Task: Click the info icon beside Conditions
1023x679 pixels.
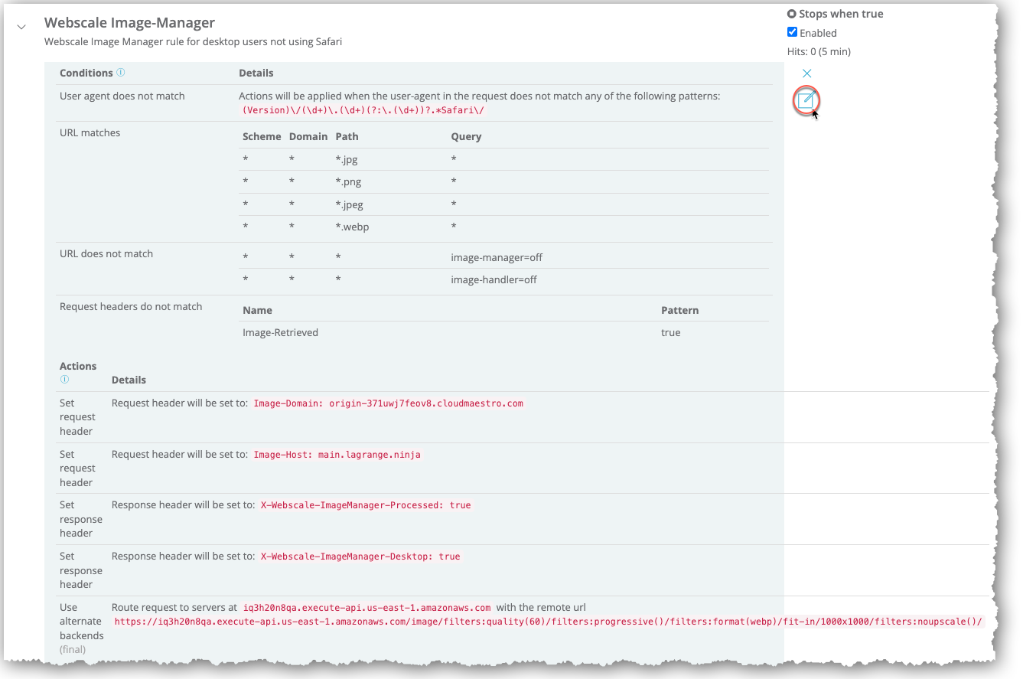Action: click(x=120, y=73)
